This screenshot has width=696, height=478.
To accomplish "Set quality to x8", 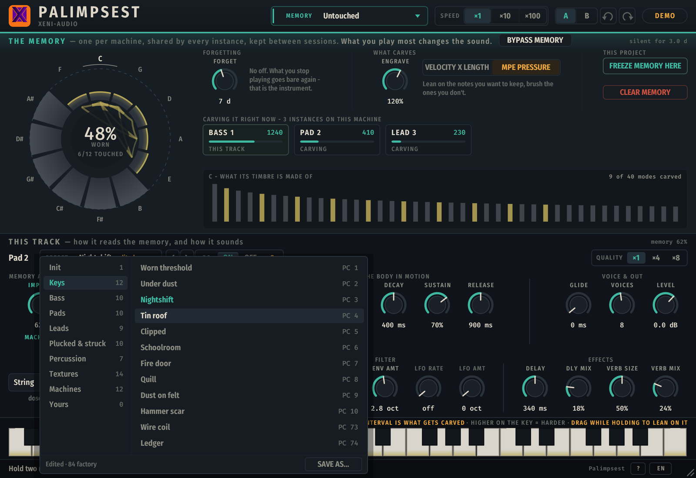I will [676, 258].
